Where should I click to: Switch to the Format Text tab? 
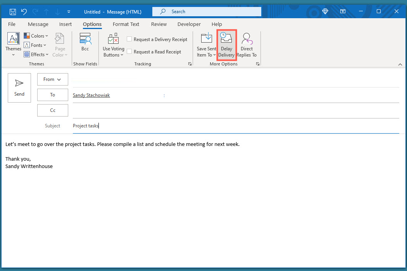click(126, 24)
